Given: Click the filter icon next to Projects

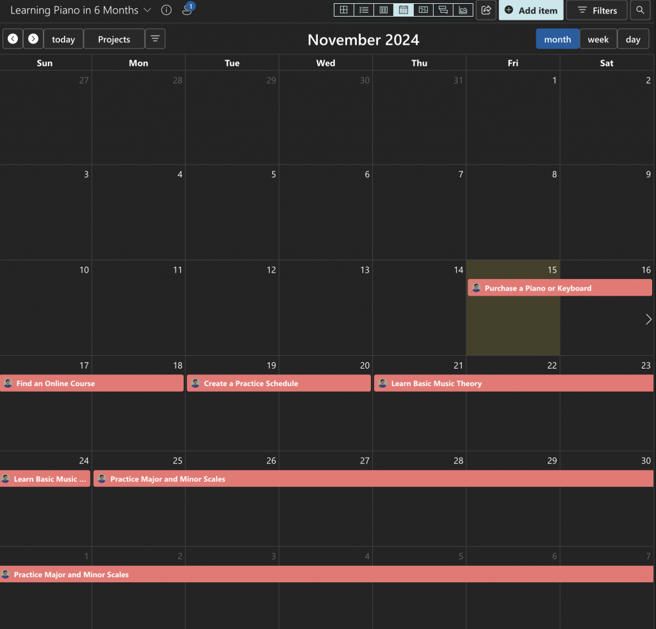Looking at the screenshot, I should coord(155,39).
